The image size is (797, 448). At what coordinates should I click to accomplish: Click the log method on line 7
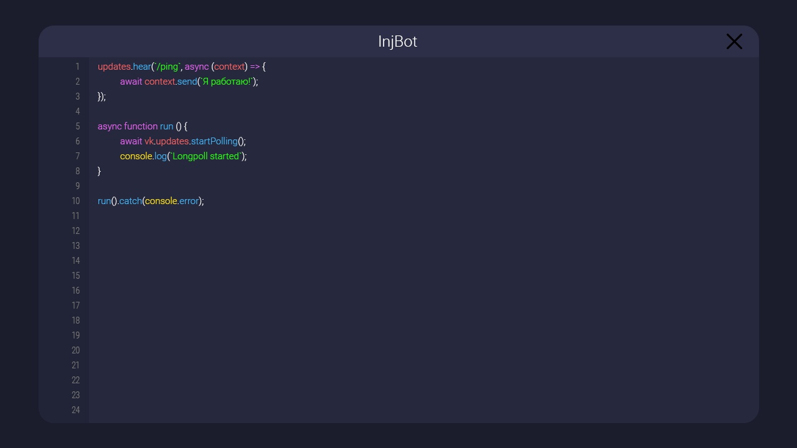click(161, 156)
